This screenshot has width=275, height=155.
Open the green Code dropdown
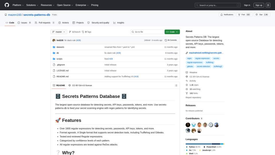(x=172, y=32)
